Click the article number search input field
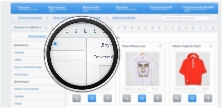This screenshot has height=108, width=222. click(187, 18)
